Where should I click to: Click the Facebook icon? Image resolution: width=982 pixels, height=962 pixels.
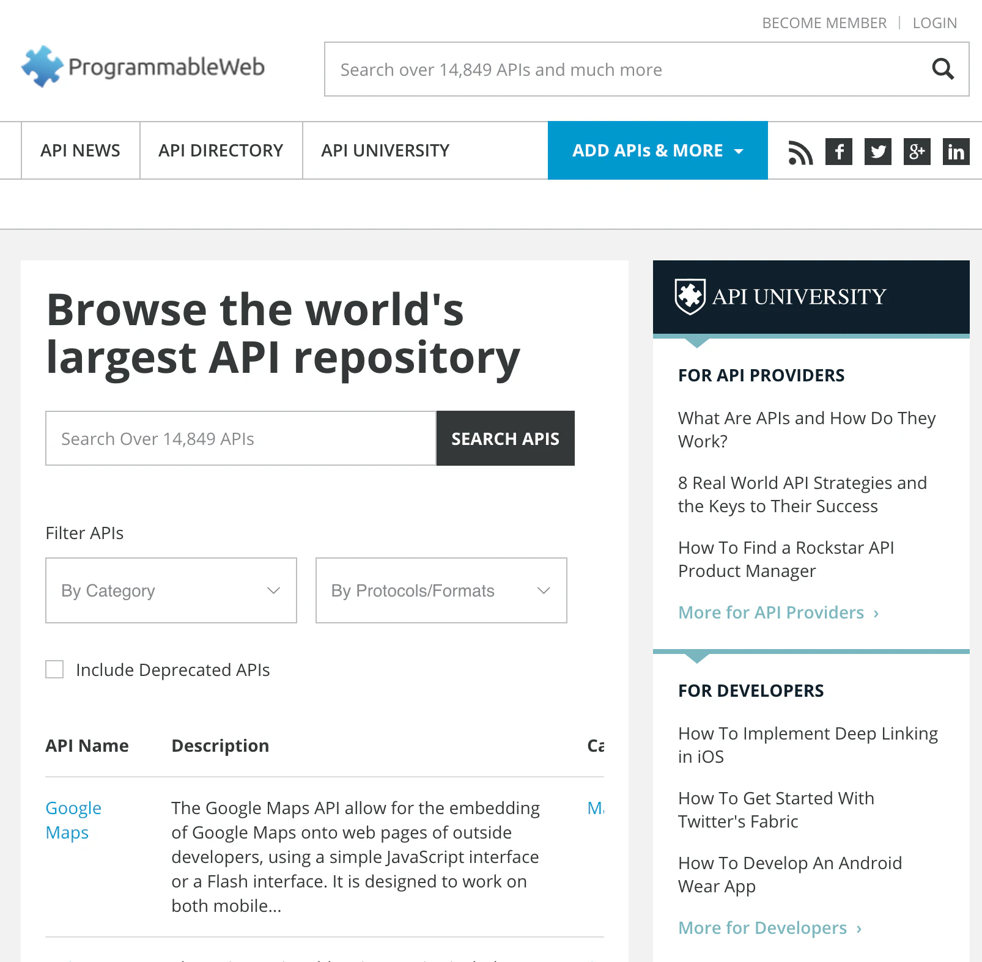coord(839,151)
